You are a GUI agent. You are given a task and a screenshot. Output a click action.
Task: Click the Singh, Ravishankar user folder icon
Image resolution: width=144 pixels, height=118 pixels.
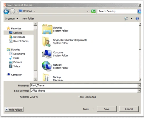47,42
